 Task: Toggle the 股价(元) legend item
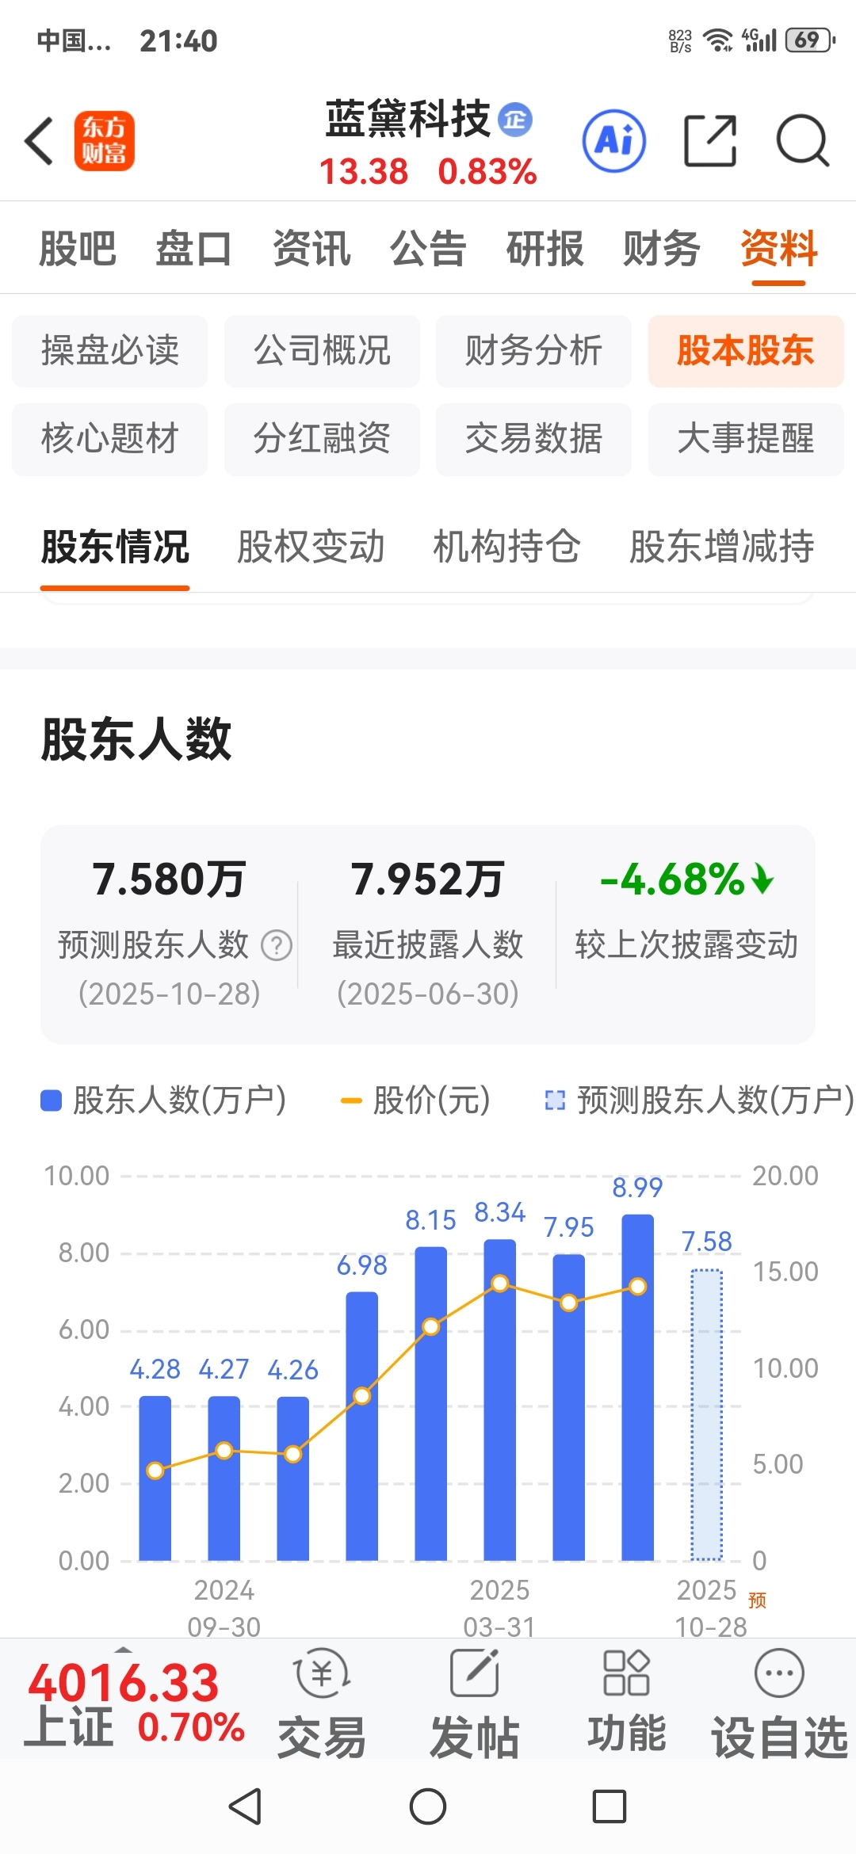coord(415,1100)
